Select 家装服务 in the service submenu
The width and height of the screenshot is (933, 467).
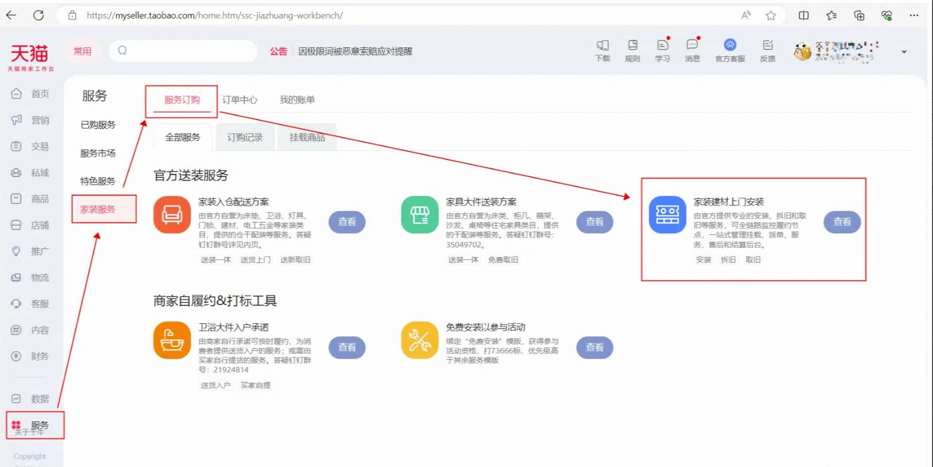point(98,209)
